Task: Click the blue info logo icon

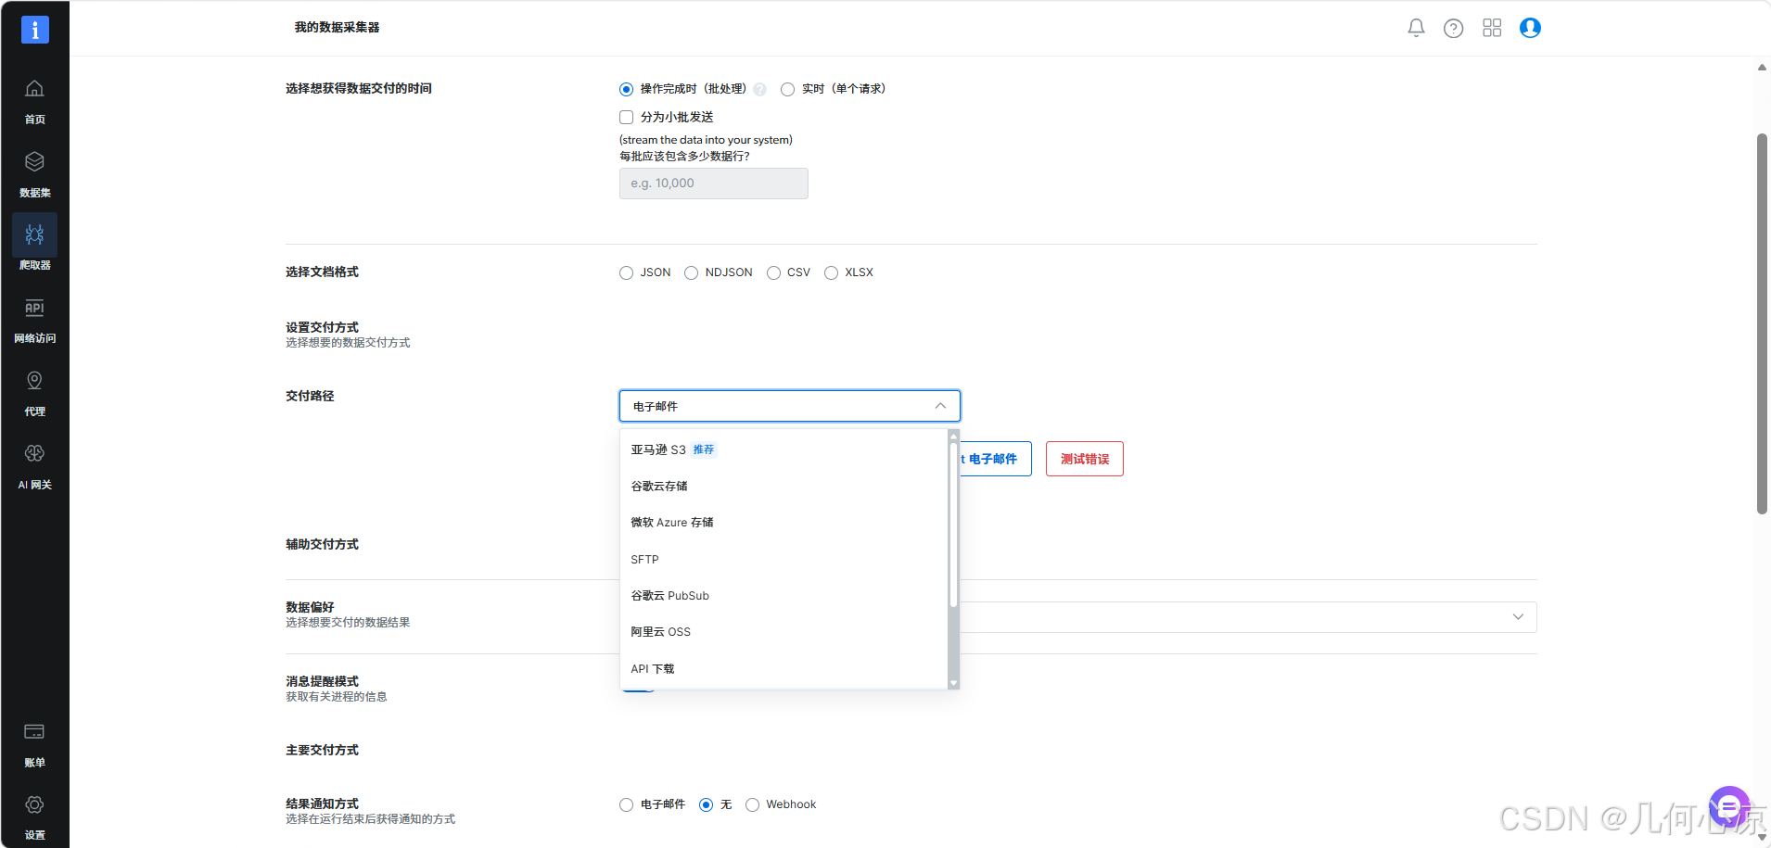Action: point(35,30)
